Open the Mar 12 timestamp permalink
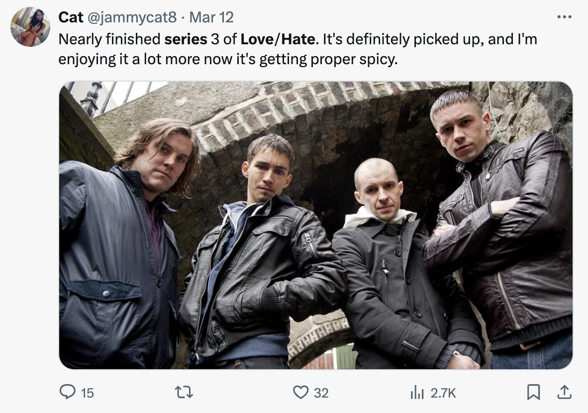Viewport: 588px width, 413px height. point(211,17)
